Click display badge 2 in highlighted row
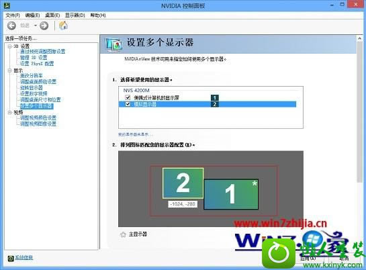366x270 pixels. [x=215, y=104]
